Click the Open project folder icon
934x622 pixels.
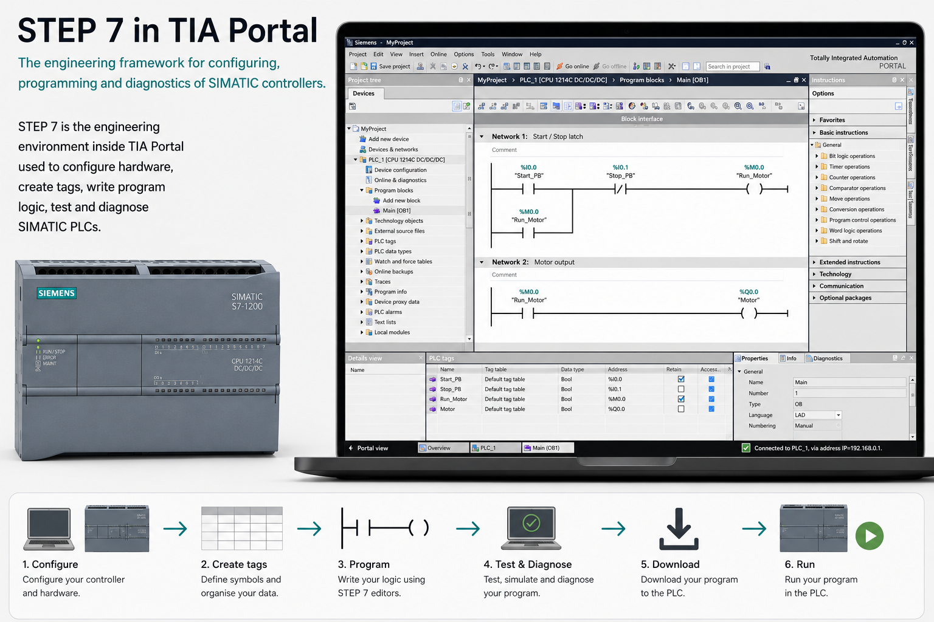tap(364, 66)
